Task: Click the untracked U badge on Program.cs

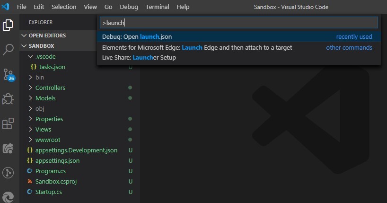Action: (x=131, y=171)
